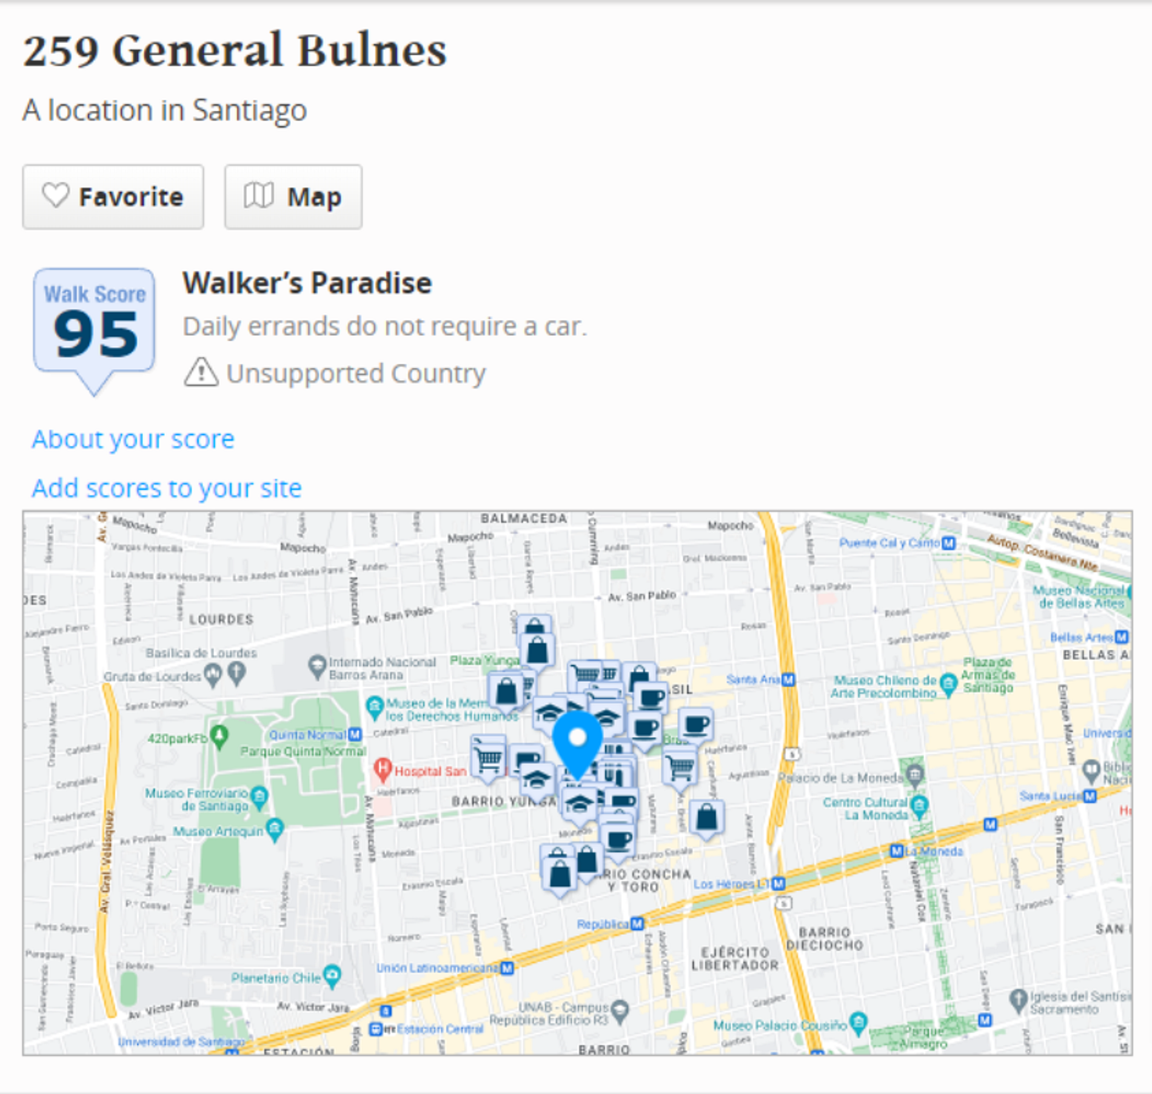Click the Puente Cal y Canto metro icon
Screen dimensions: 1152x1094
point(949,543)
